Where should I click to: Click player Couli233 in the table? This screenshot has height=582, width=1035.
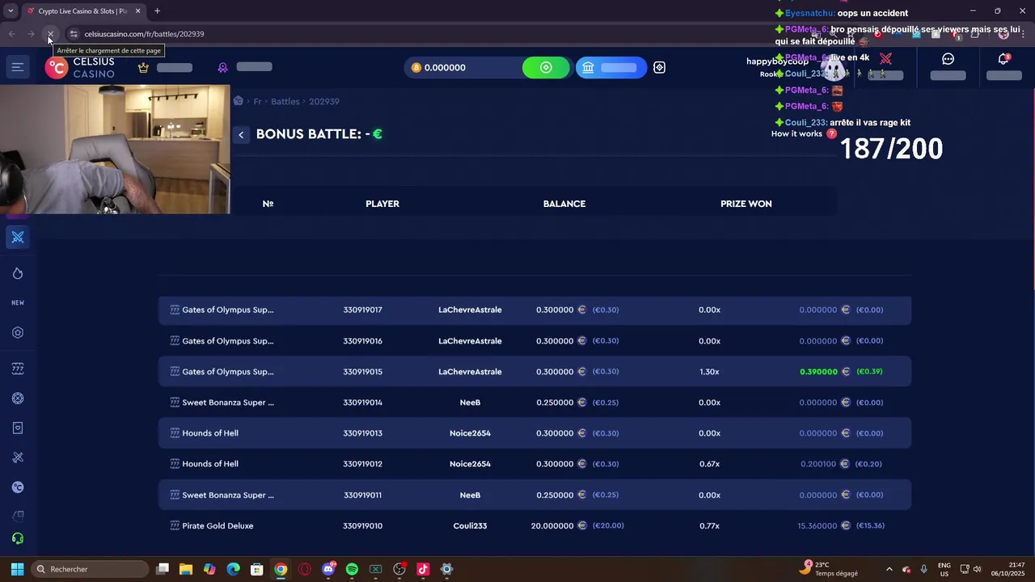coord(470,525)
